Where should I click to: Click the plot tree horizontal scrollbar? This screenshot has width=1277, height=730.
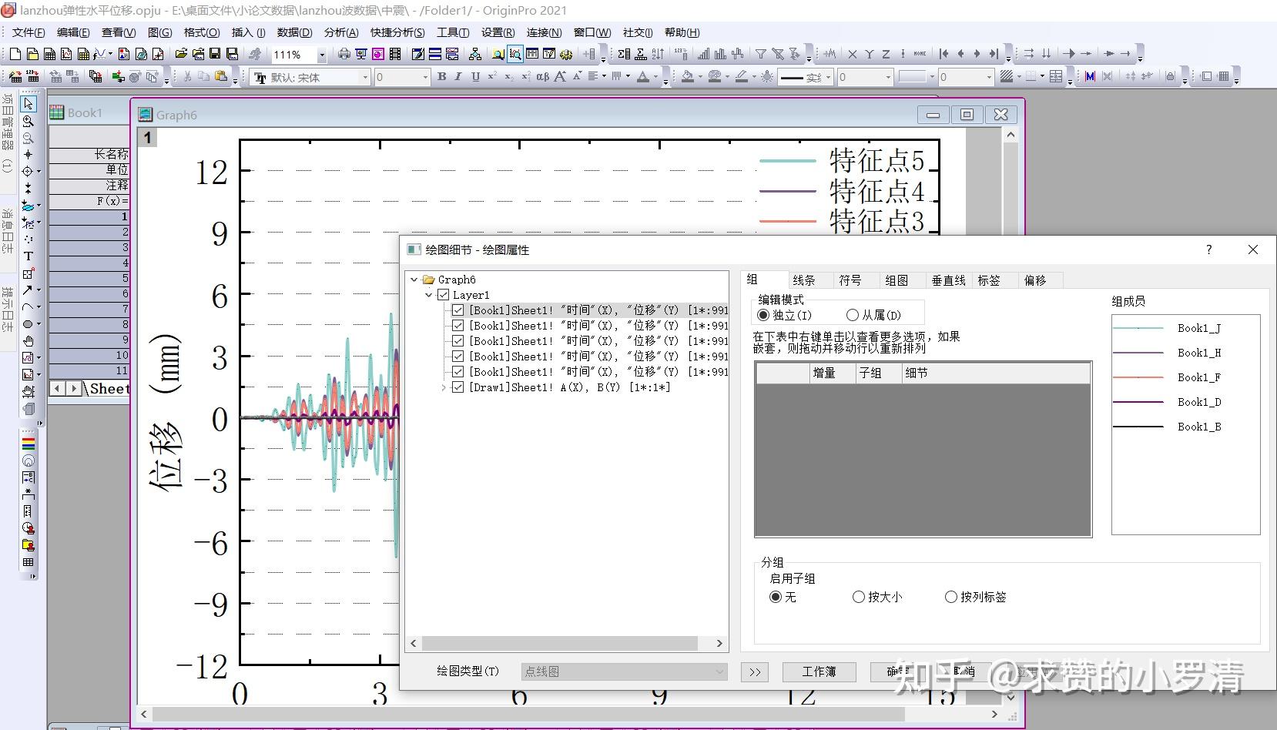[560, 643]
